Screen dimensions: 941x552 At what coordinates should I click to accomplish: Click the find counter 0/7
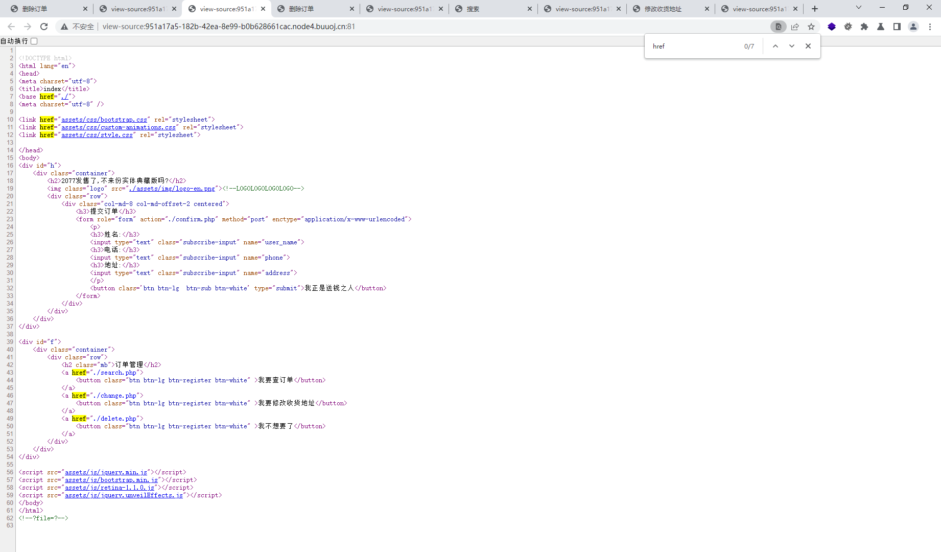749,46
